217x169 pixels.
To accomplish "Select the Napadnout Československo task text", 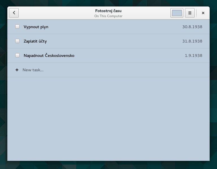I will click(x=49, y=55).
